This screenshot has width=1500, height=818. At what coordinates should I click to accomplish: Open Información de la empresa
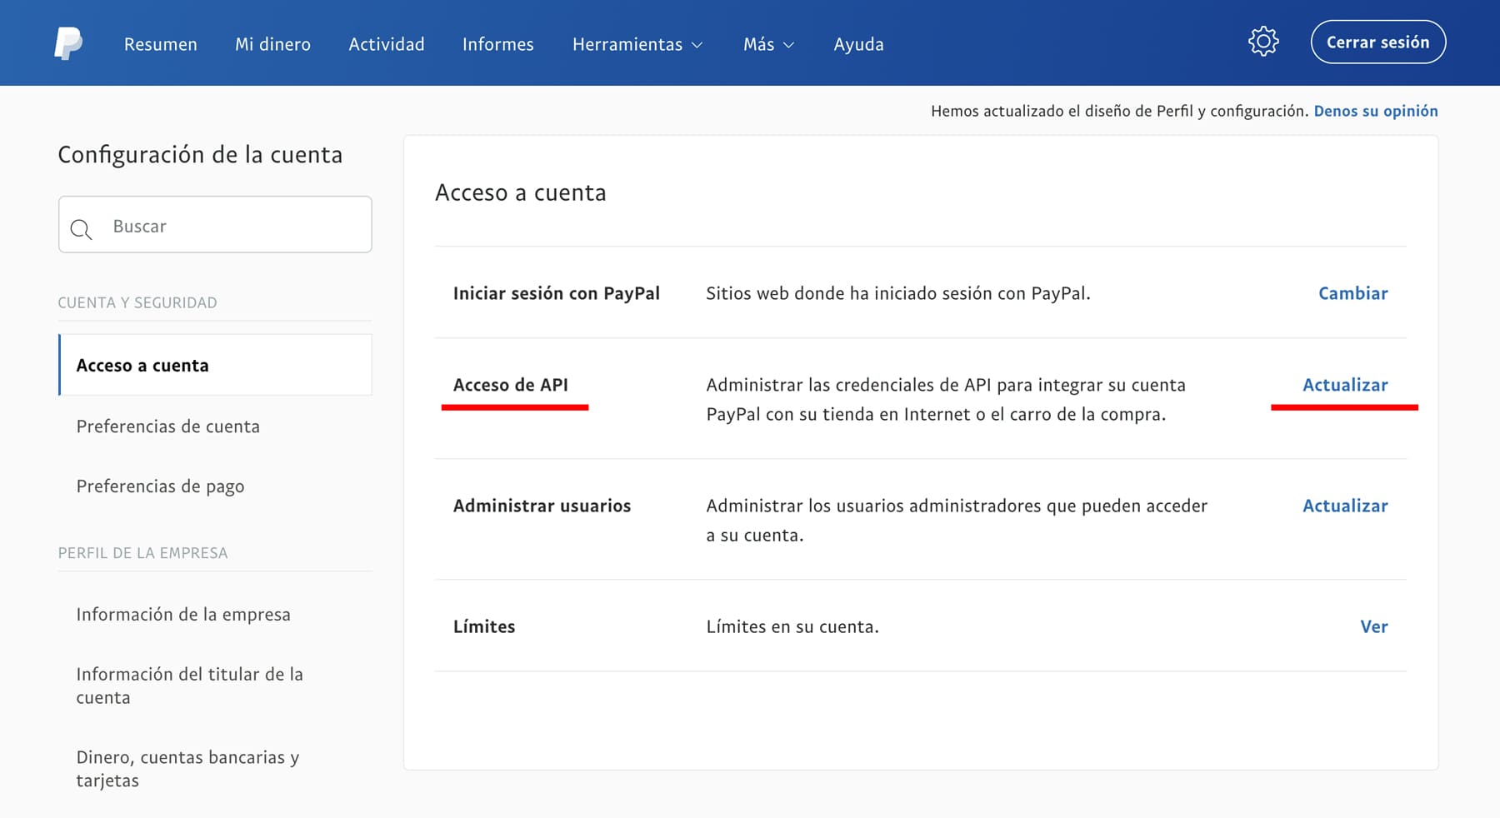pos(183,615)
